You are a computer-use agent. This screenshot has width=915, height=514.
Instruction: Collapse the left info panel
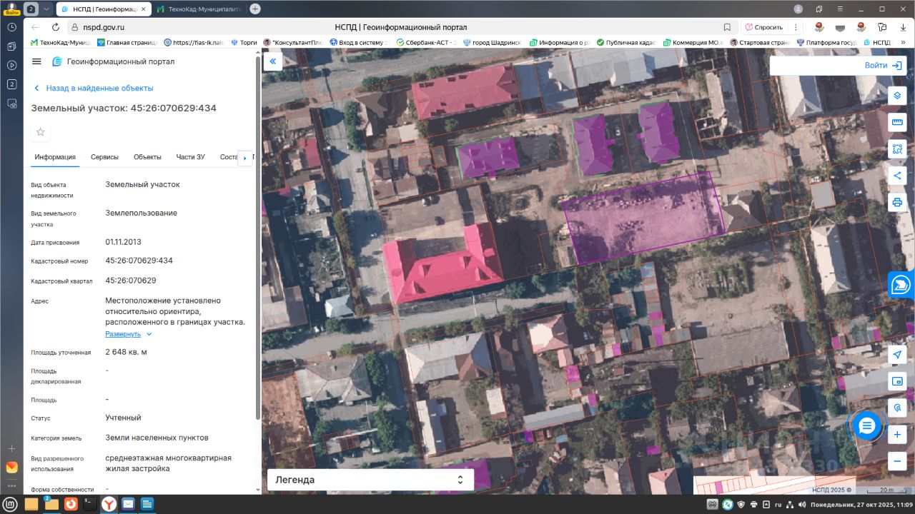[x=272, y=61]
